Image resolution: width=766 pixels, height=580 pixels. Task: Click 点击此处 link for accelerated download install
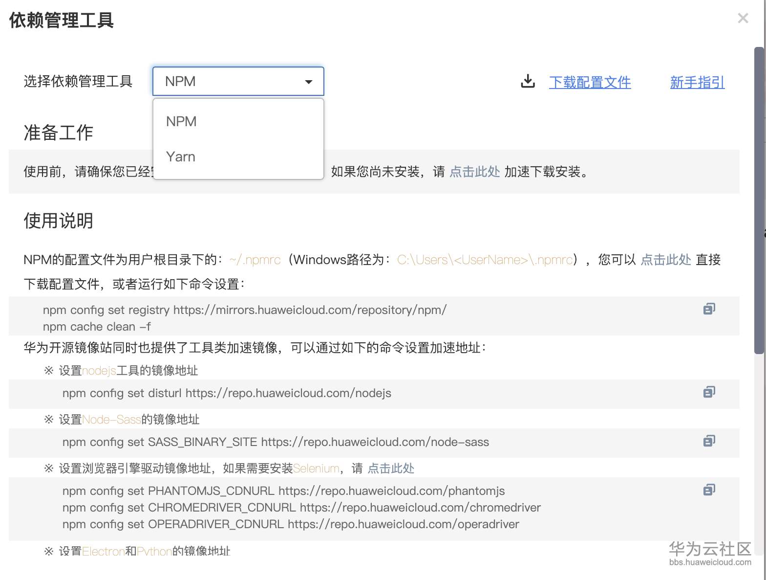tap(475, 172)
